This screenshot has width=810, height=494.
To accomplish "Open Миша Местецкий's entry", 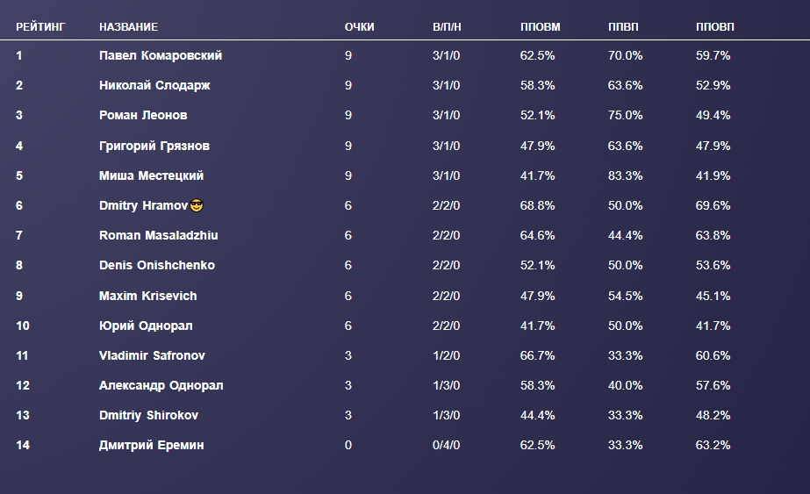I will point(150,175).
